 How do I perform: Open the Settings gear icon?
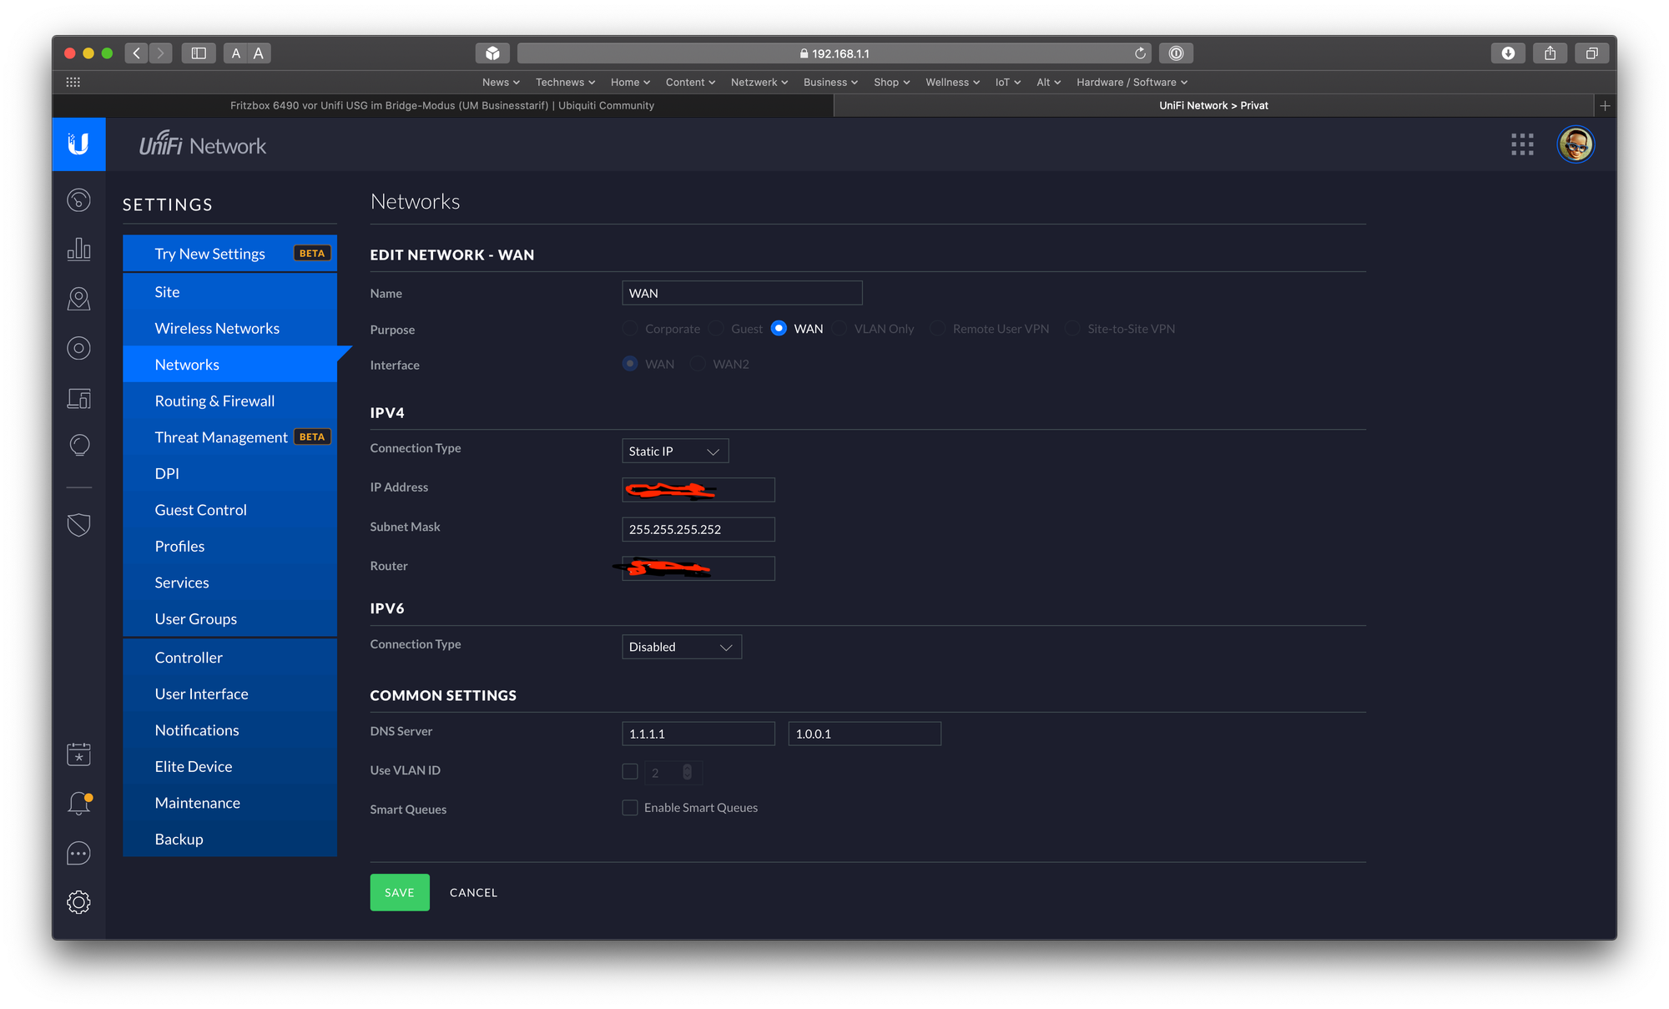[78, 902]
